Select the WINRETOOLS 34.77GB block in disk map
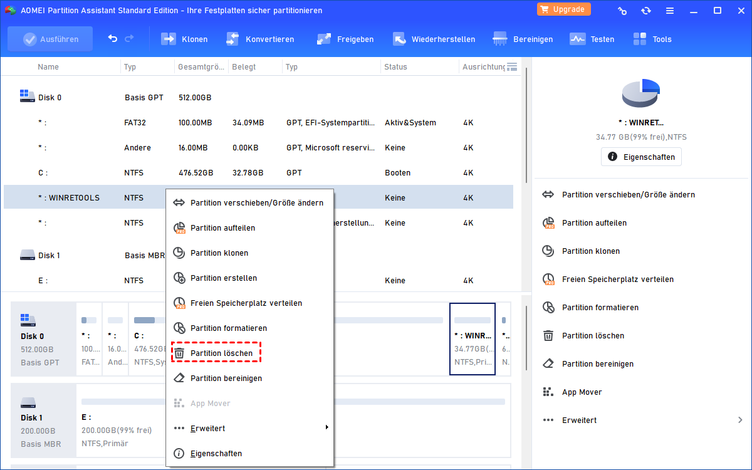Screen dimensions: 752x470 473,339
